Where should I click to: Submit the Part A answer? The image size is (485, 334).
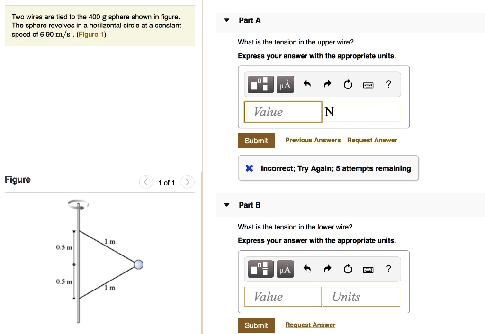click(x=256, y=141)
